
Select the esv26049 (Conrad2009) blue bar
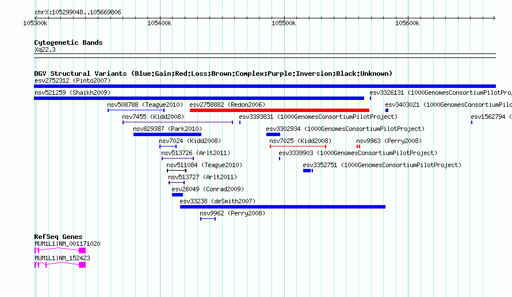click(x=177, y=195)
